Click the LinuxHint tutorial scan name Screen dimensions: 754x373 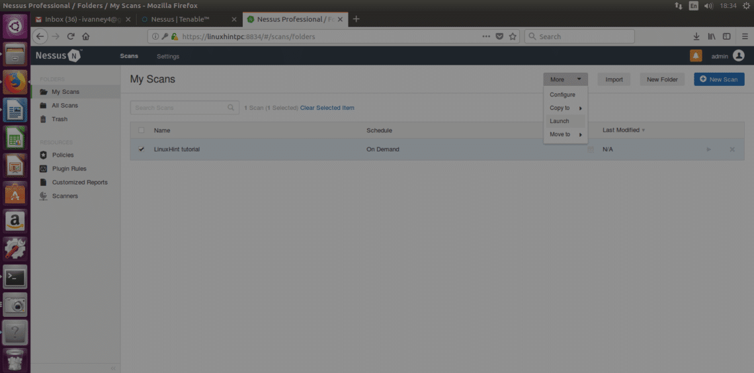click(177, 149)
